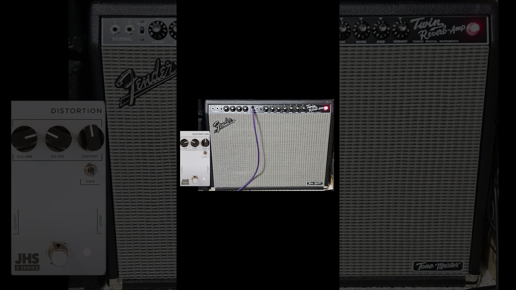Click the footswitch on the small center pedal
Image resolution: width=516 pixels, height=290 pixels.
195,179
